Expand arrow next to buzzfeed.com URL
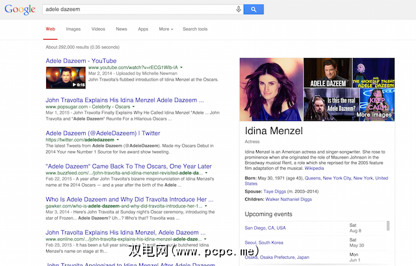This screenshot has height=266, width=416. click(206, 173)
